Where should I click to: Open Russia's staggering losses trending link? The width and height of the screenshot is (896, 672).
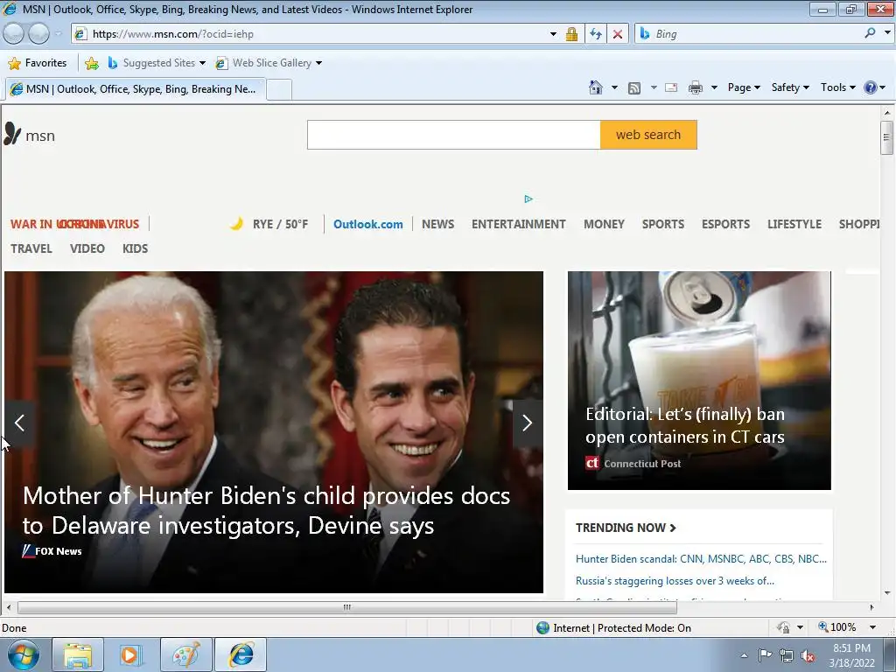[675, 581]
